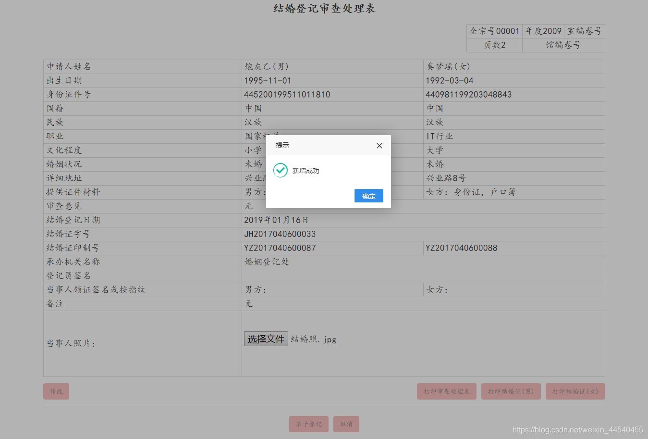The width and height of the screenshot is (648, 439).
Task: Click ID number 440981199203048843
Action: pyautogui.click(x=469, y=95)
